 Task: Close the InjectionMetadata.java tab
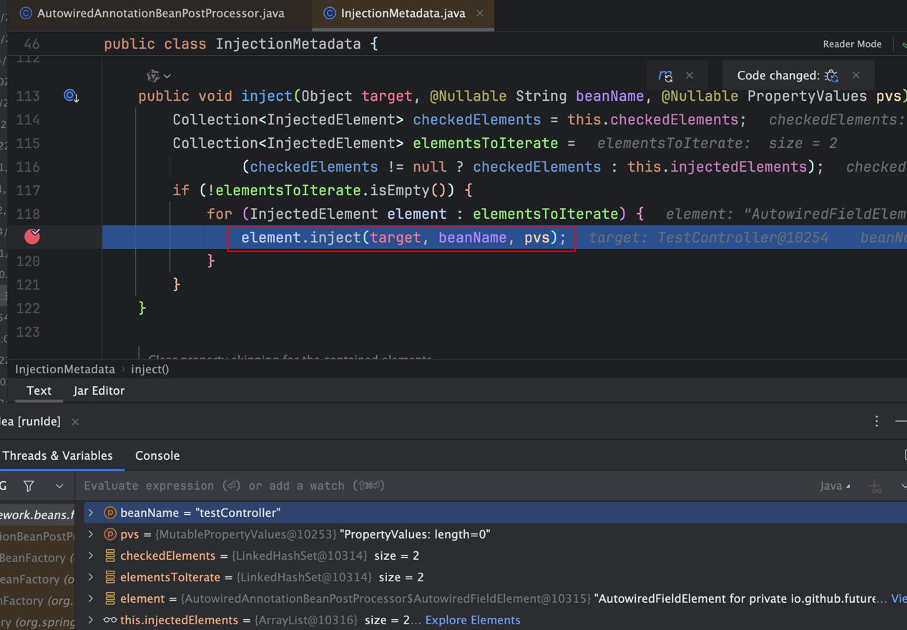pos(480,13)
